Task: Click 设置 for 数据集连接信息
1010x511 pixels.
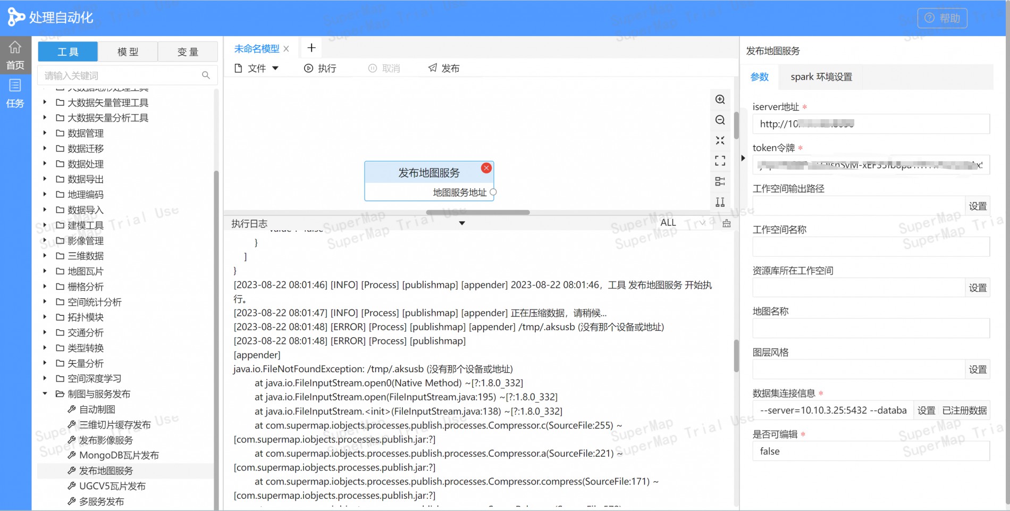Action: (926, 411)
